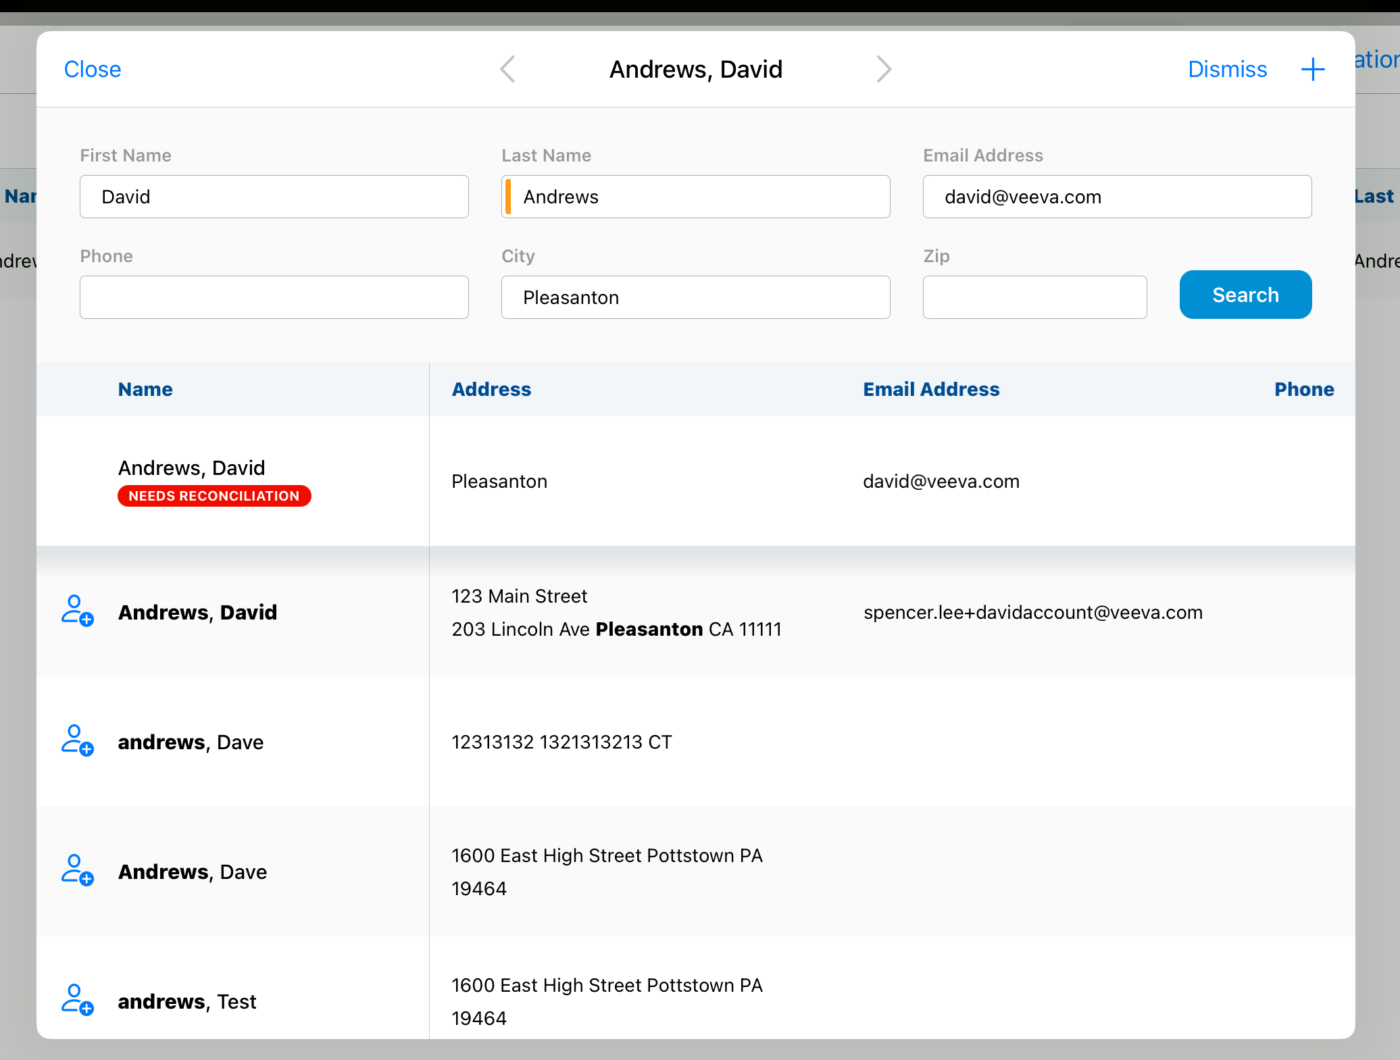Click the Address column header
Viewport: 1400px width, 1060px height.
coord(491,389)
